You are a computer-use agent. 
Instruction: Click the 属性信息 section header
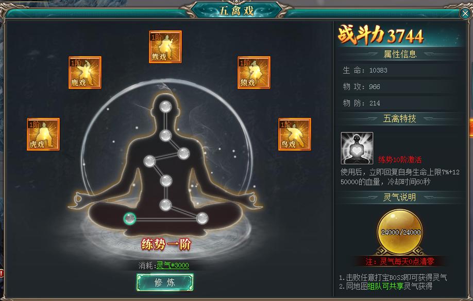point(400,54)
